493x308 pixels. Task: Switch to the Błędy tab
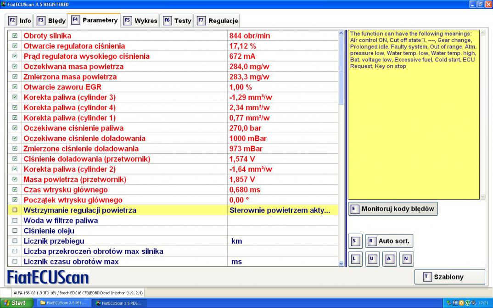click(51, 21)
